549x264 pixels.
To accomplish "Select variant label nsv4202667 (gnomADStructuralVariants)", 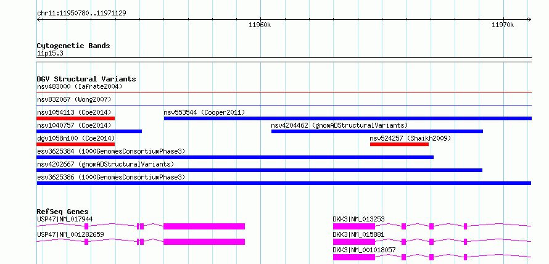I will coord(105,164).
